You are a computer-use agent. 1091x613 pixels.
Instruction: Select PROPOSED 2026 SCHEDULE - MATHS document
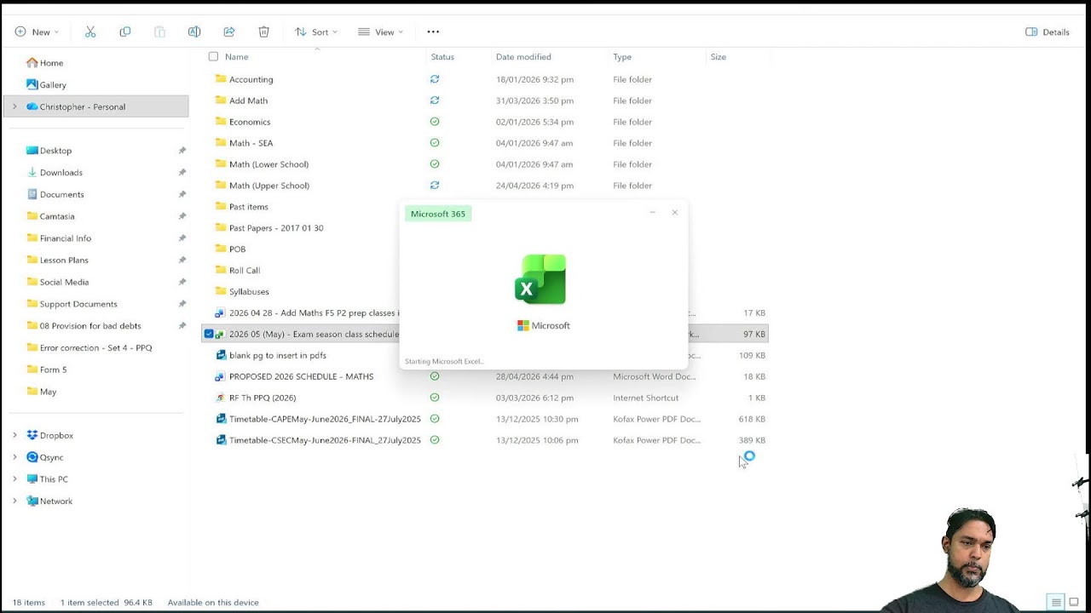(x=301, y=376)
